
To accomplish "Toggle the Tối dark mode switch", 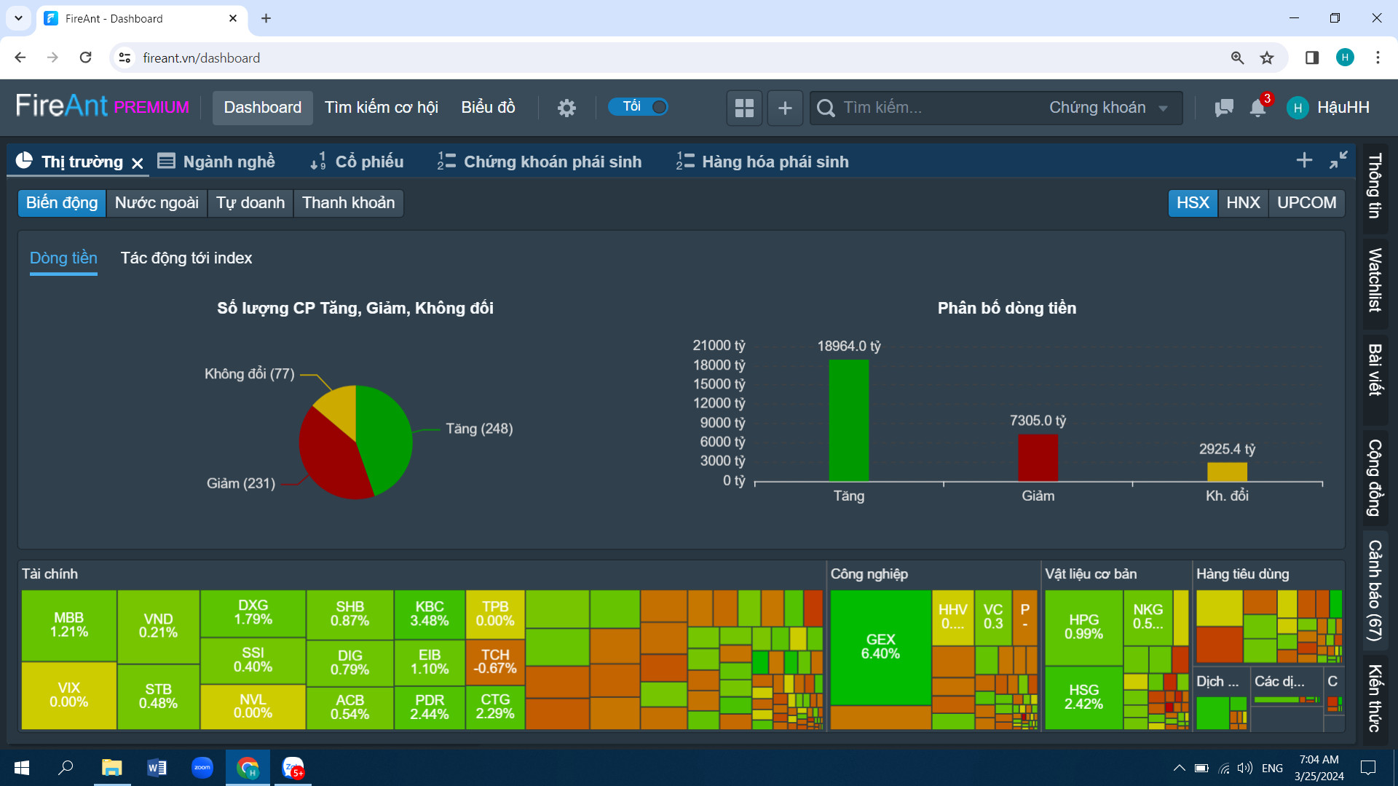I will click(x=639, y=107).
